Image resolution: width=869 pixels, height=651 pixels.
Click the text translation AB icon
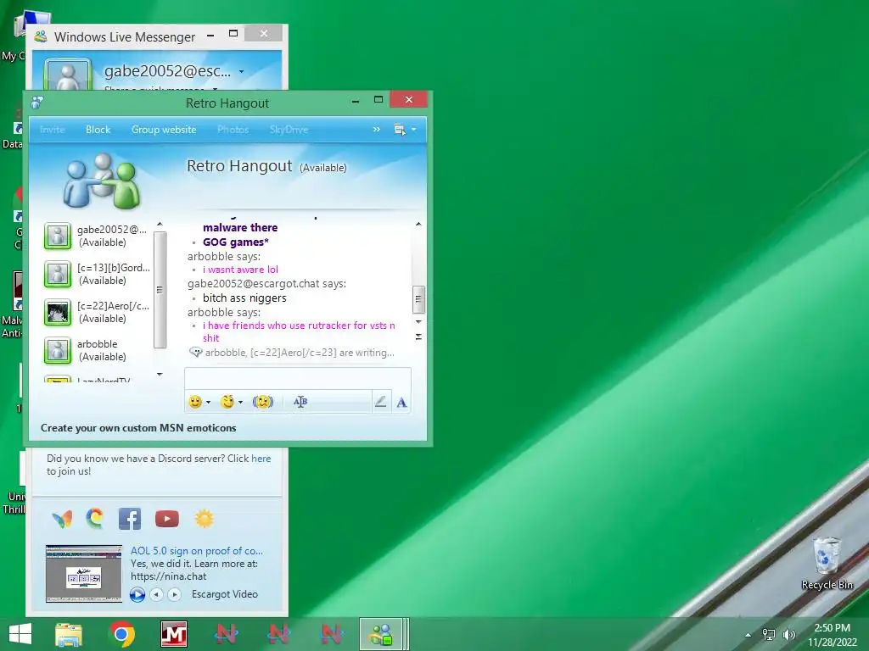[300, 402]
